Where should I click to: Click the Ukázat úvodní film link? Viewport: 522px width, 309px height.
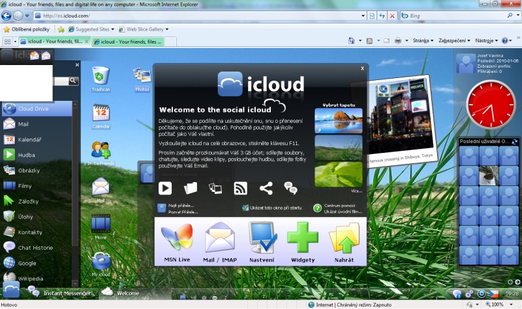tap(343, 211)
